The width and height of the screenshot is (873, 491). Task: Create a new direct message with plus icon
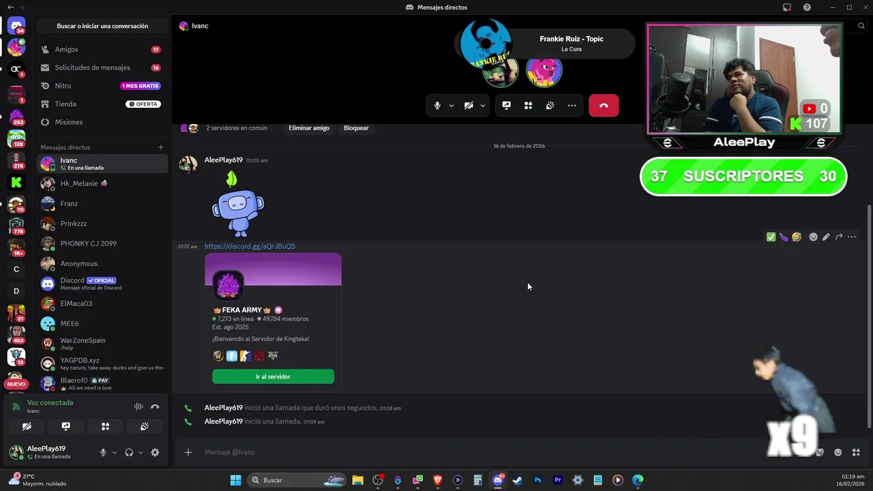pos(161,147)
